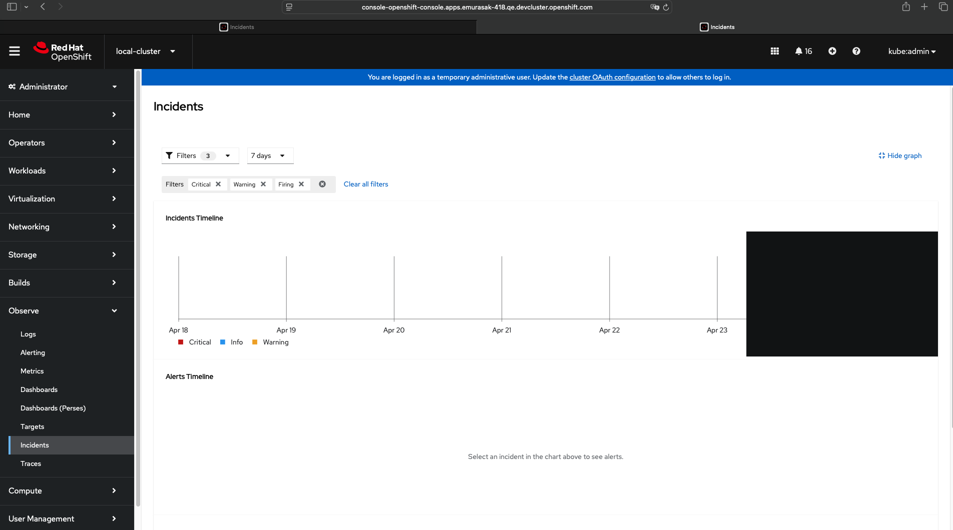Remove the Firing filter chip
953x530 pixels.
click(x=301, y=184)
